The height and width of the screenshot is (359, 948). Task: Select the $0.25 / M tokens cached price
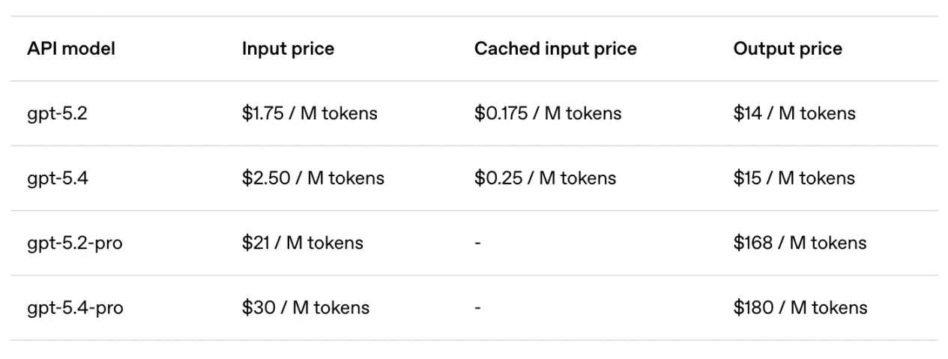tap(545, 178)
